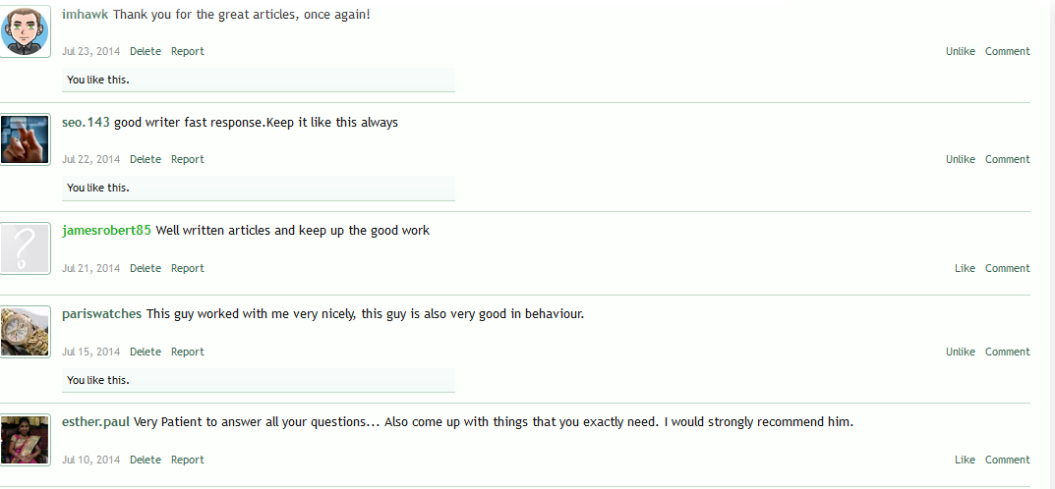Delete esther.paul's Jul 10 review

pyautogui.click(x=145, y=460)
